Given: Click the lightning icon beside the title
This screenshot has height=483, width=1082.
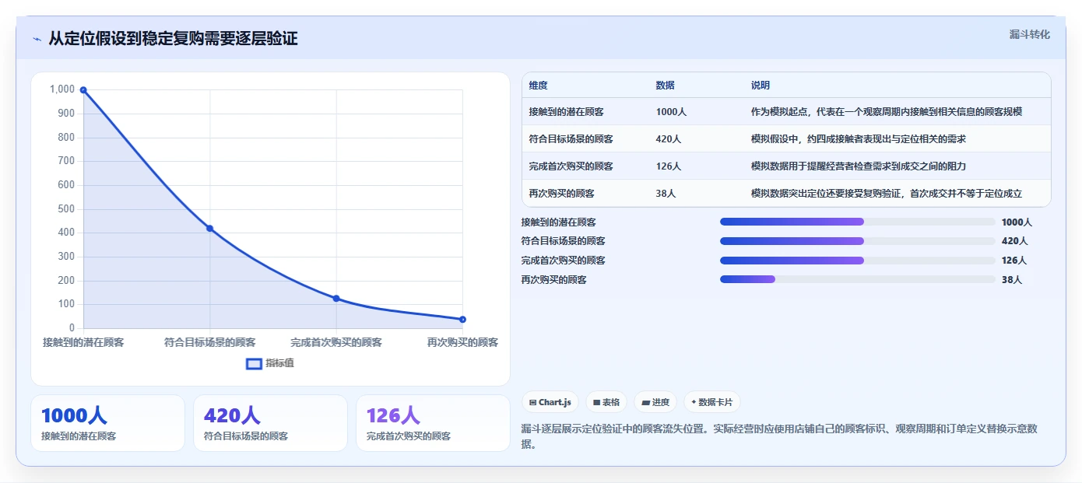Looking at the screenshot, I should click(37, 39).
